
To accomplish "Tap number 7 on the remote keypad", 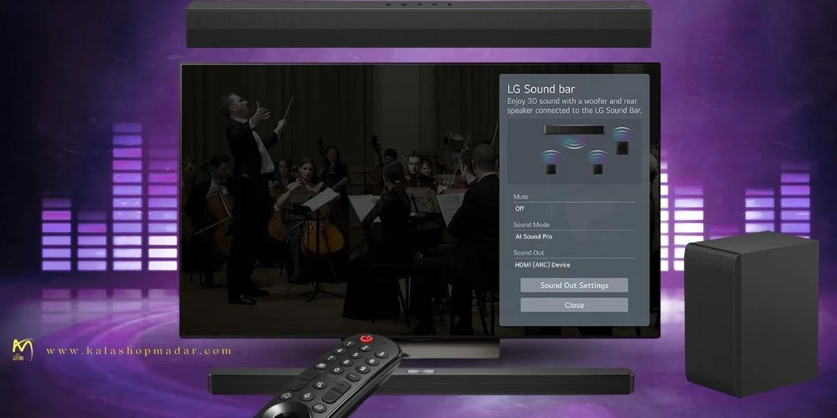I will point(330,358).
